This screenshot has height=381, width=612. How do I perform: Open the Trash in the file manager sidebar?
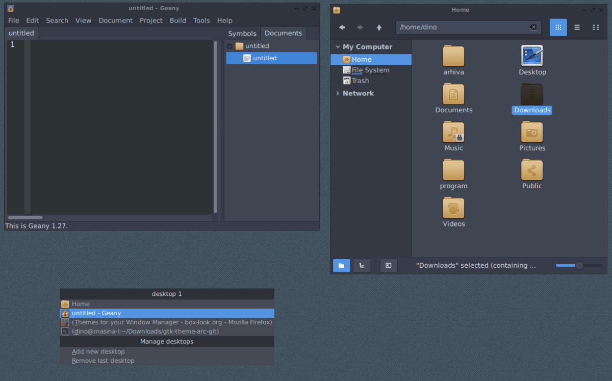tap(360, 80)
